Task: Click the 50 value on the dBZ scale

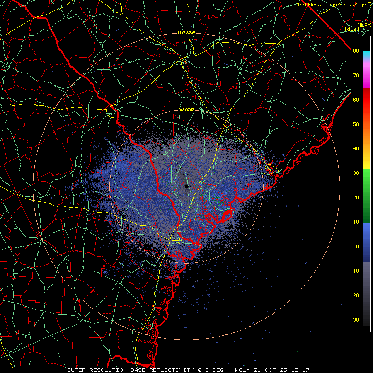Action: [x=356, y=124]
